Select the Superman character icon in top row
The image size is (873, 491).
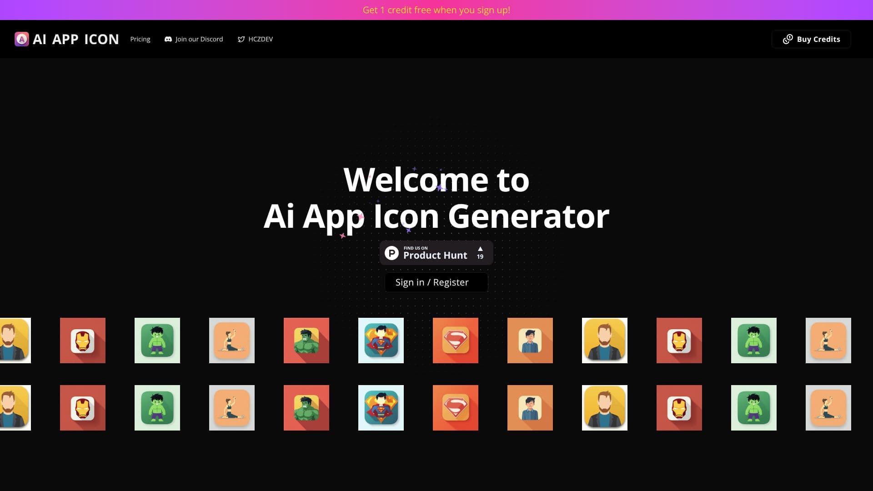(x=381, y=341)
